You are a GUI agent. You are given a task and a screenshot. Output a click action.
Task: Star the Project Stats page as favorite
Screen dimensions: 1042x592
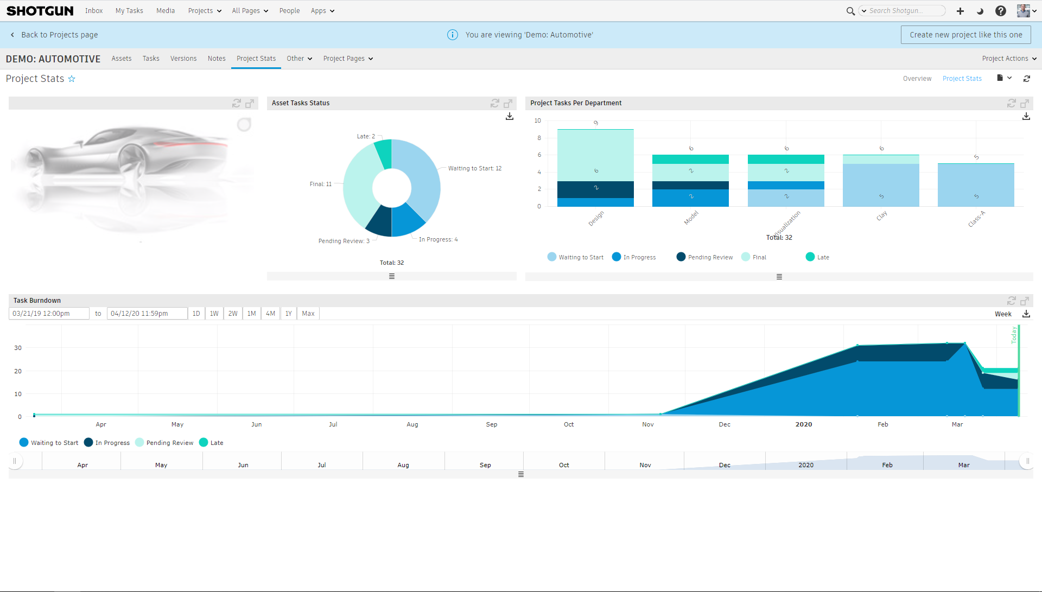coord(72,79)
